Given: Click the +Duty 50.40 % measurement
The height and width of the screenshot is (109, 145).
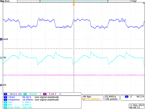Looking at the screenshot, I should (x=17, y=97).
